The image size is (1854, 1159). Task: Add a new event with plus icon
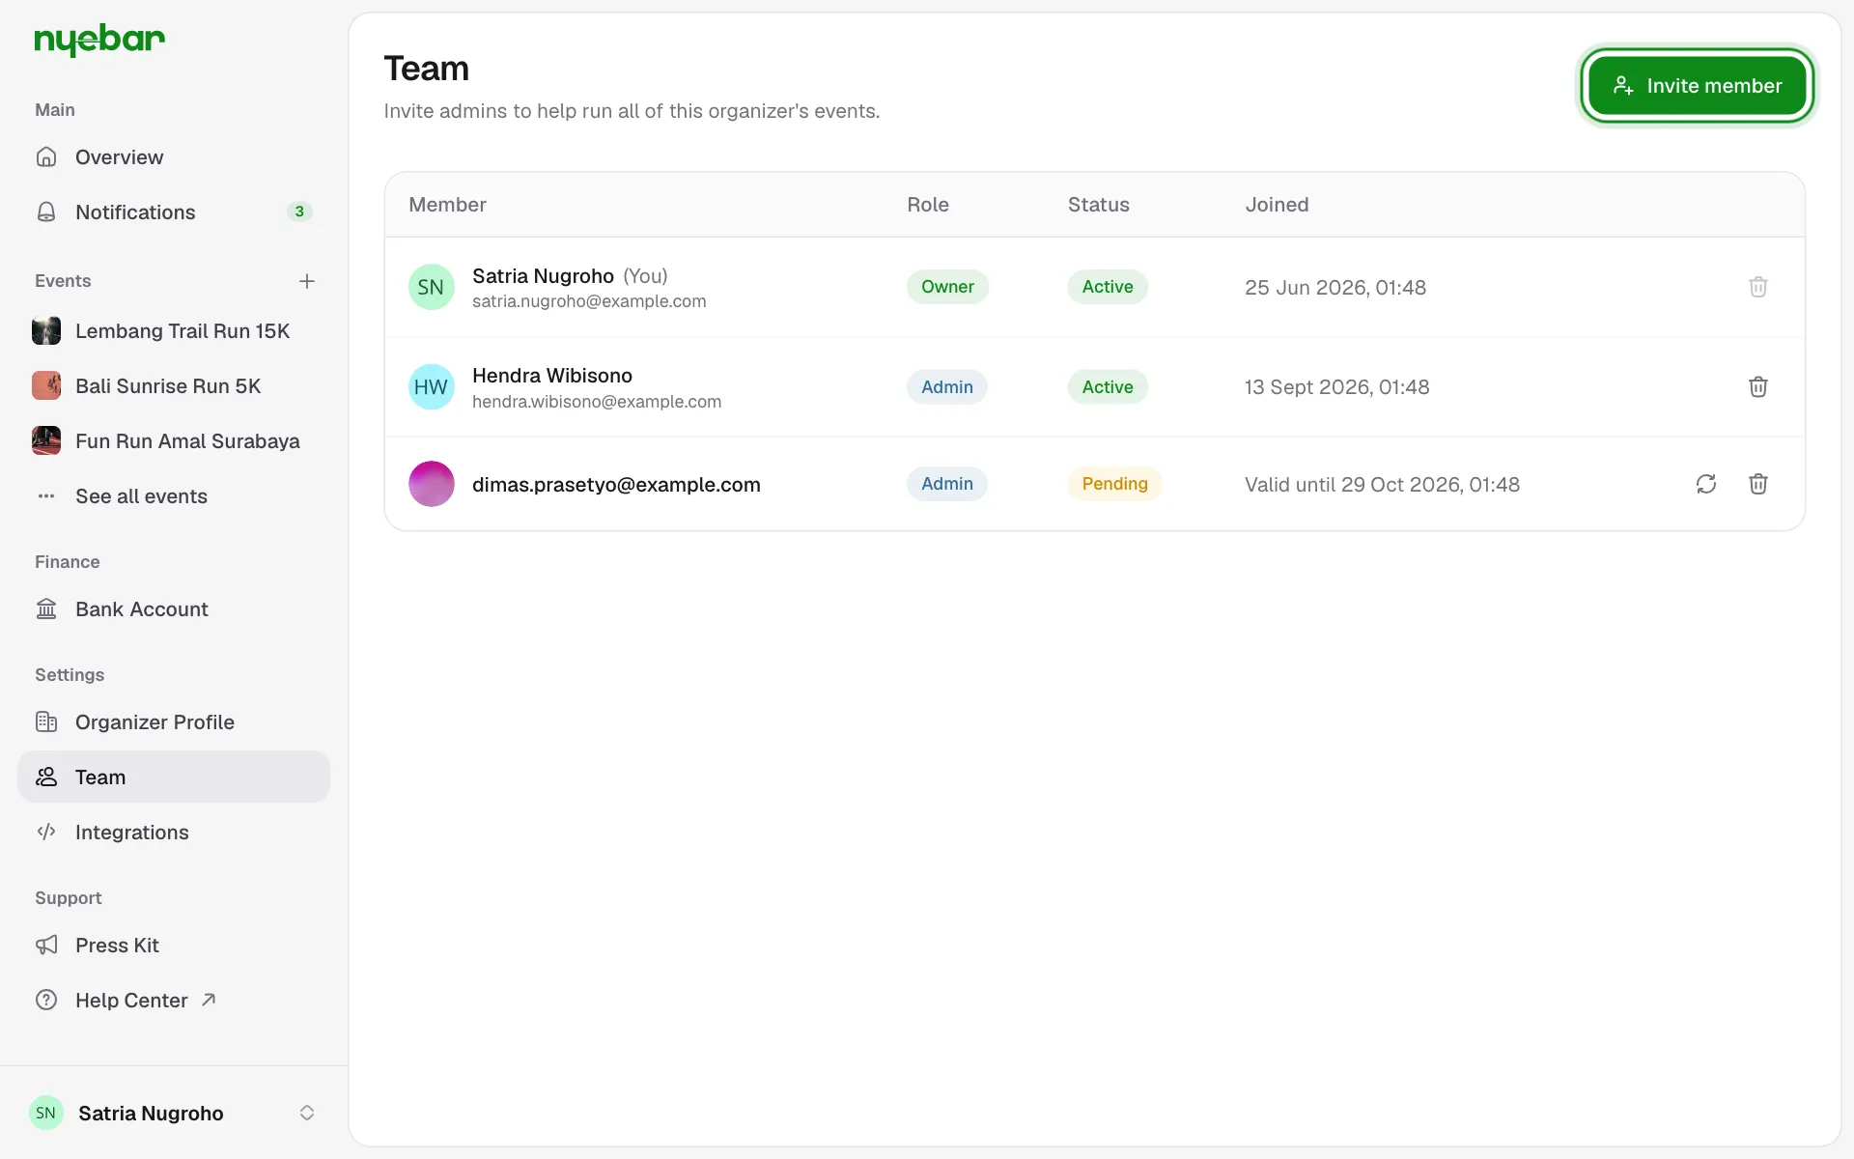(307, 281)
